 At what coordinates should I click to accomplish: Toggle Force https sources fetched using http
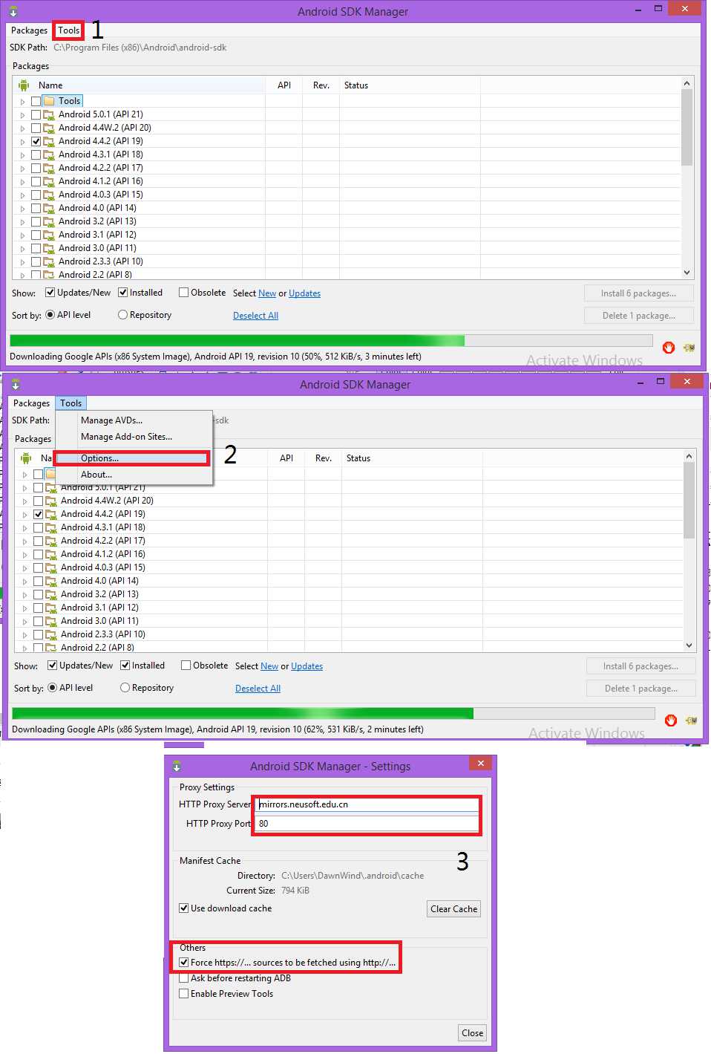point(183,963)
